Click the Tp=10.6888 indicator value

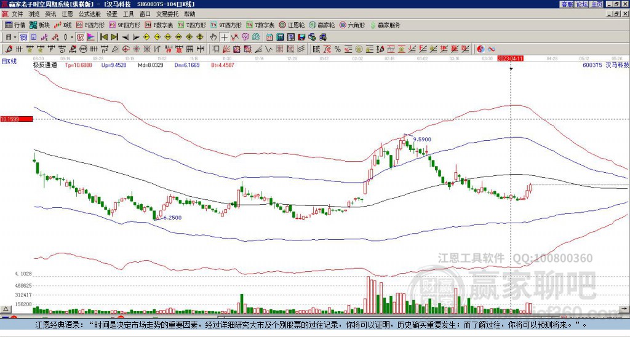(x=79, y=65)
